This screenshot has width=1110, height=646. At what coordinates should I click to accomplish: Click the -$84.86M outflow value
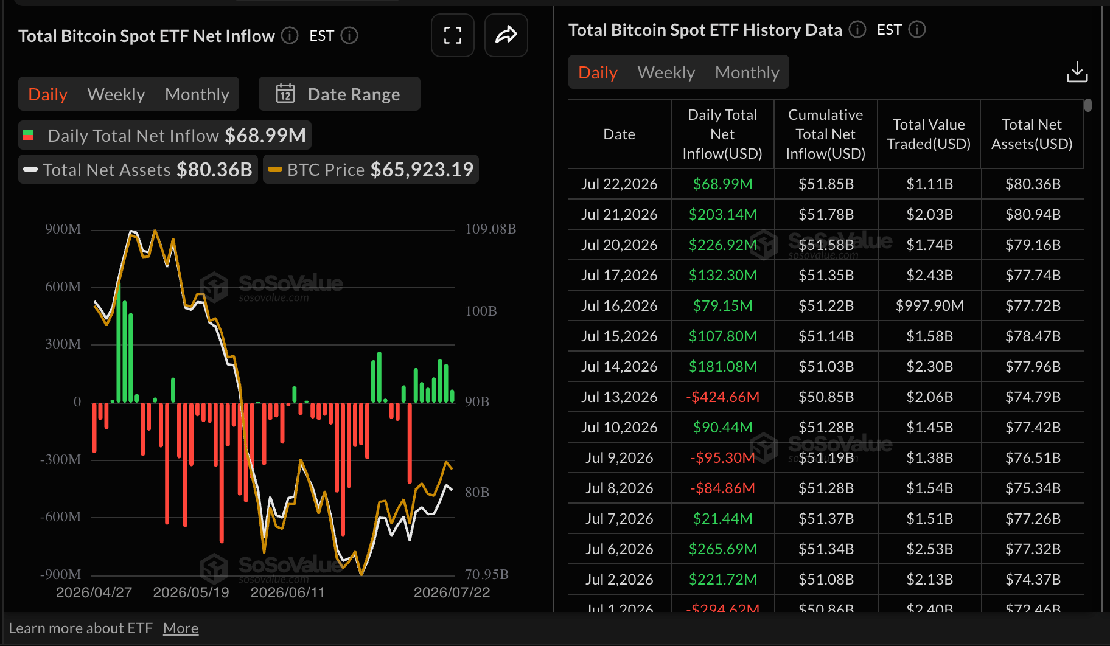pos(722,488)
